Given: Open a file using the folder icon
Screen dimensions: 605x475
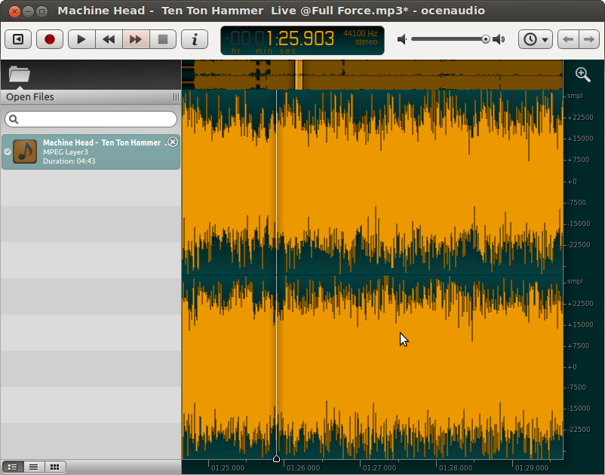Looking at the screenshot, I should point(19,74).
